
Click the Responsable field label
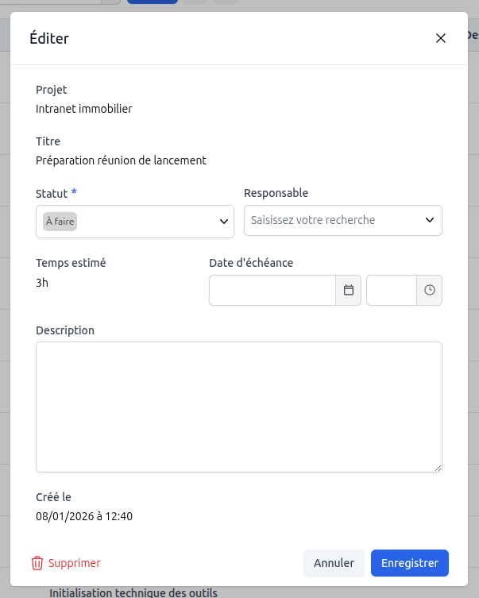pos(276,193)
